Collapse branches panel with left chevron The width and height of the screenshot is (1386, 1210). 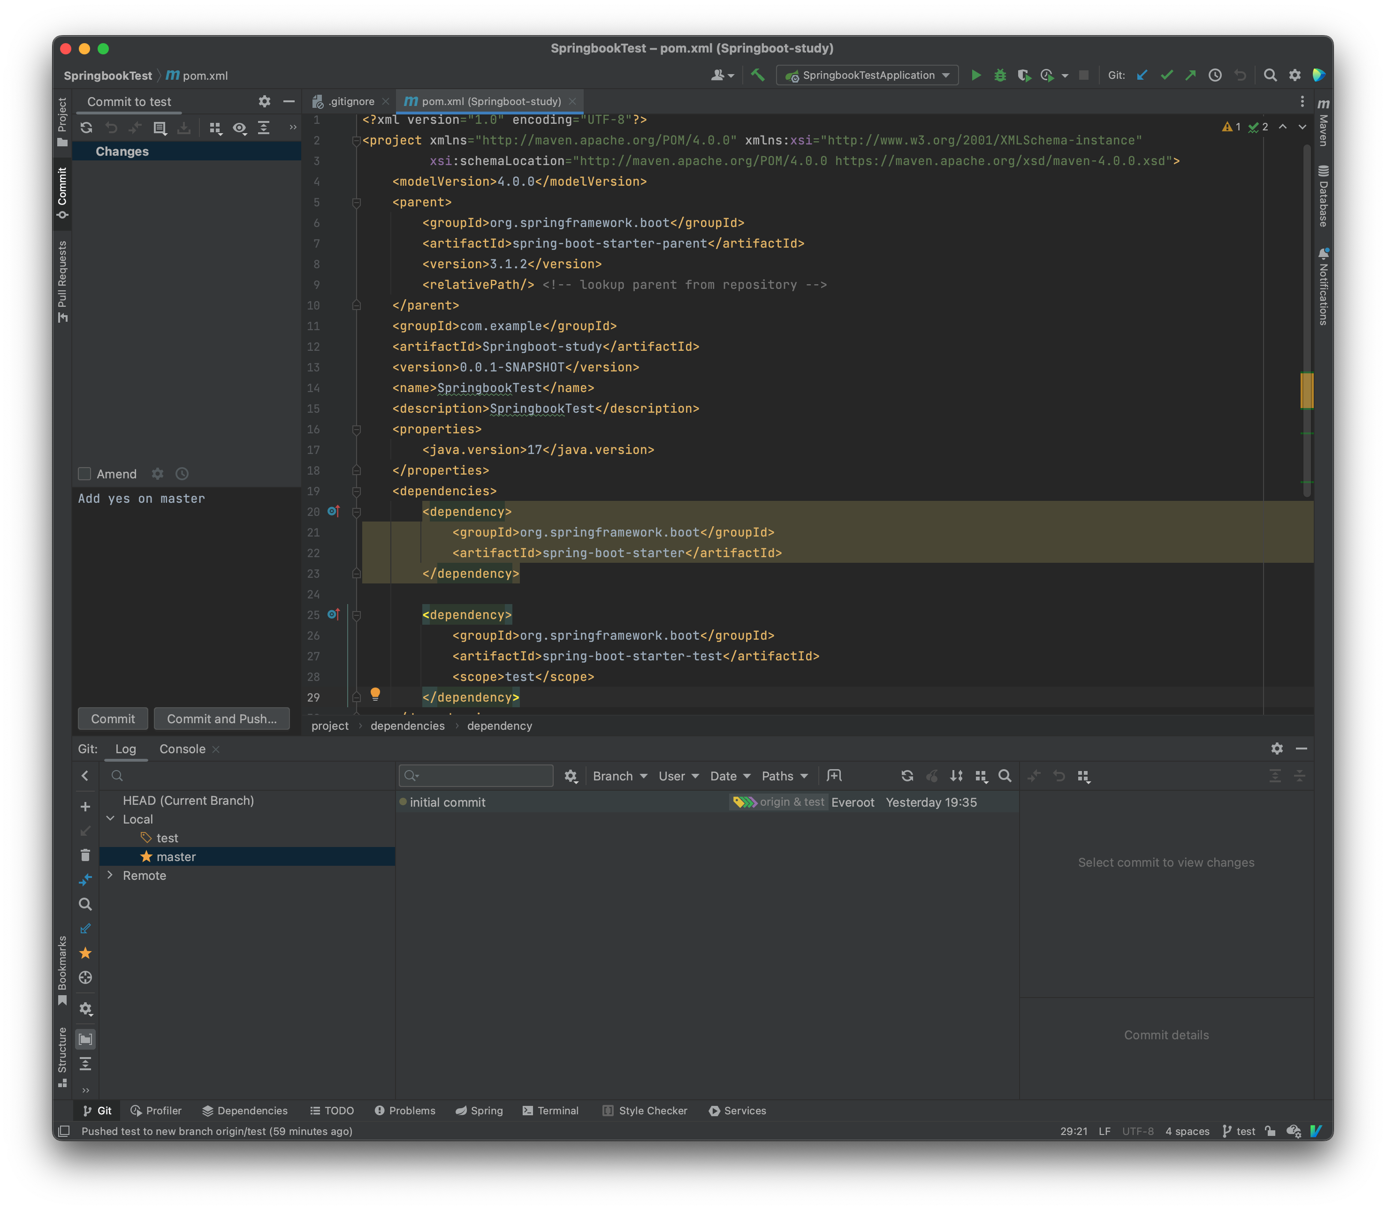pos(85,776)
